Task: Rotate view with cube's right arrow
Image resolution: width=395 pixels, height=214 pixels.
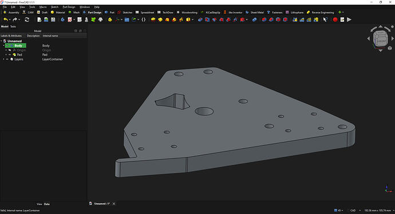Action: tap(392, 38)
